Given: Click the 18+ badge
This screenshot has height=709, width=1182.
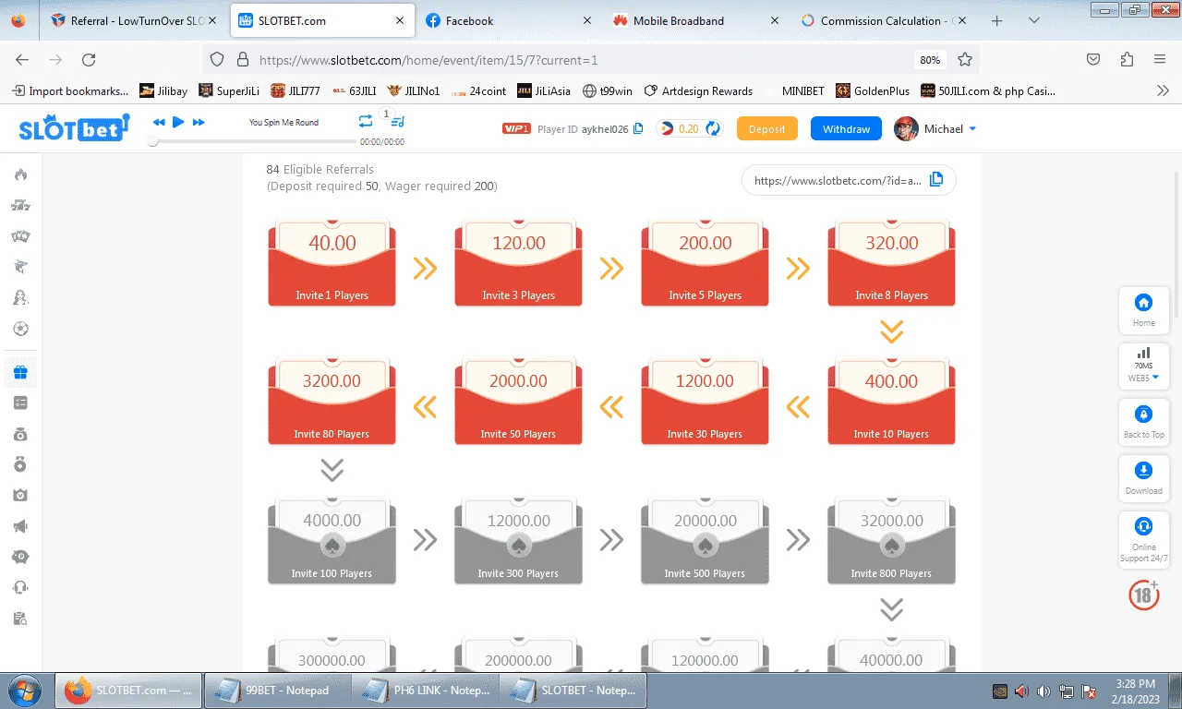Looking at the screenshot, I should click(x=1144, y=594).
